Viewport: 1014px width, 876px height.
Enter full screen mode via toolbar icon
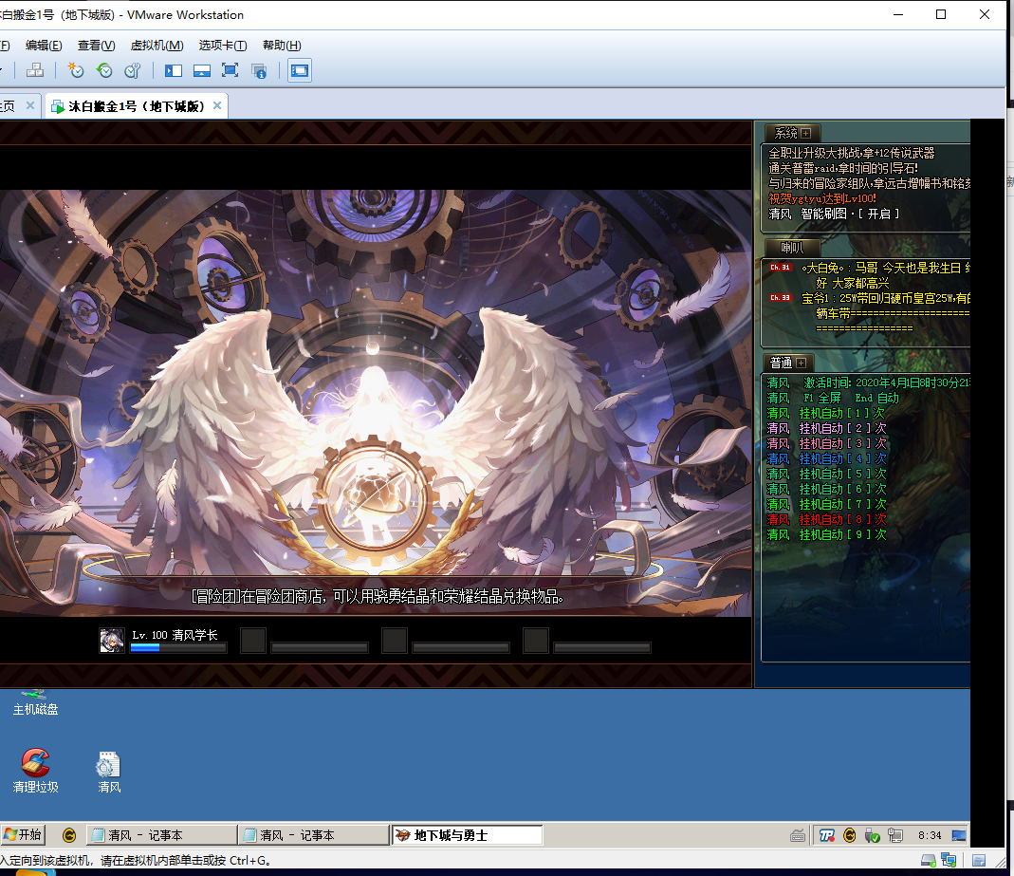pos(230,70)
